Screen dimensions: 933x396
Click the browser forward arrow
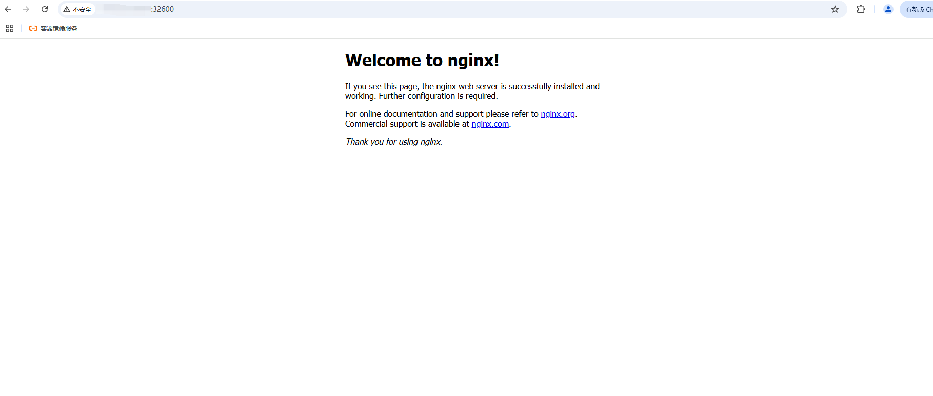26,9
